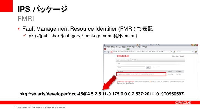Click the Oracle logo in the red footer bar
Screen dimensions: 200x112
(183, 102)
